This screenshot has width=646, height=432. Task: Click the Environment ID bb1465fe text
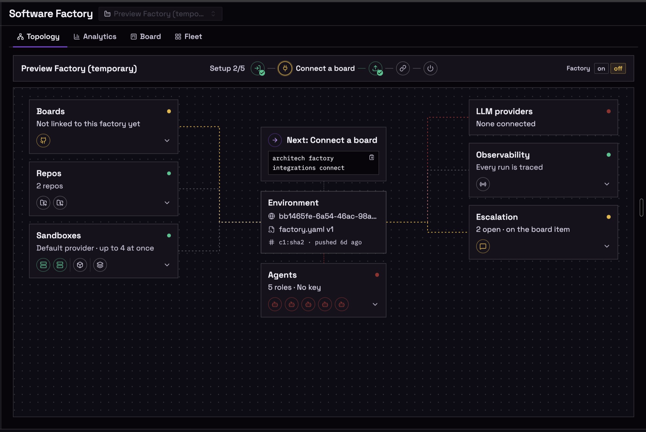pyautogui.click(x=328, y=216)
